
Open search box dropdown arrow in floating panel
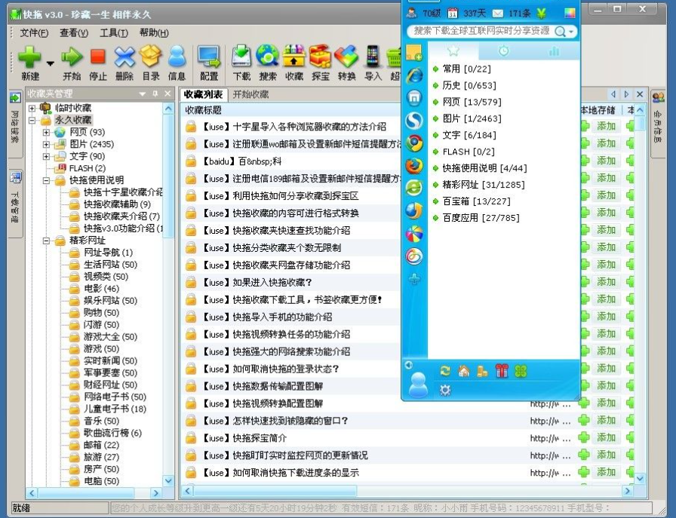tap(571, 32)
